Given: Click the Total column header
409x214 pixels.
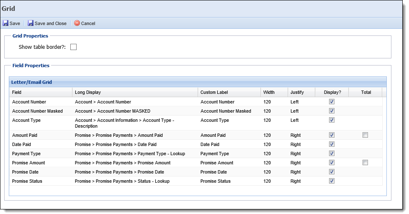Looking at the screenshot, I should coord(366,92).
